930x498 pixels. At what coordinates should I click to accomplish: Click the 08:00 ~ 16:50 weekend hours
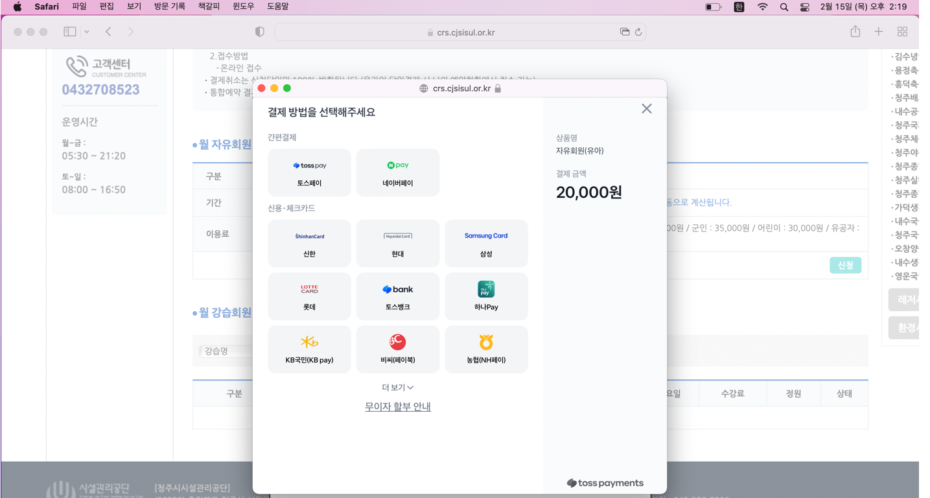(94, 190)
